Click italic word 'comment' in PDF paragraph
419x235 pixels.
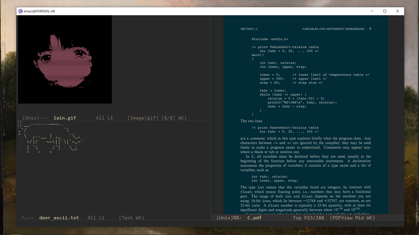[258, 138]
